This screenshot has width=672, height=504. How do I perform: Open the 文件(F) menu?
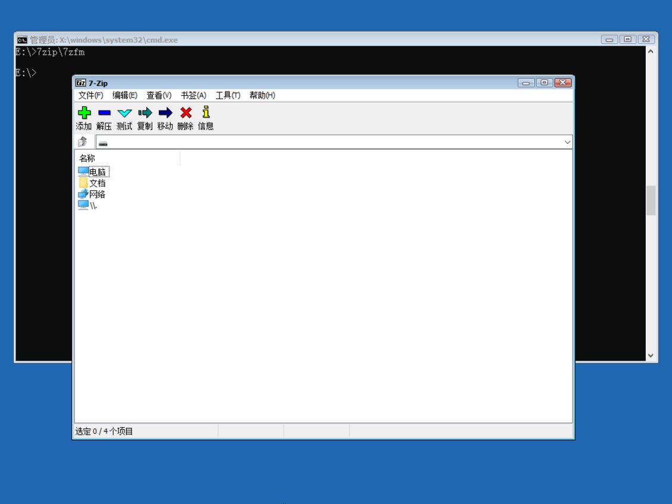[90, 96]
